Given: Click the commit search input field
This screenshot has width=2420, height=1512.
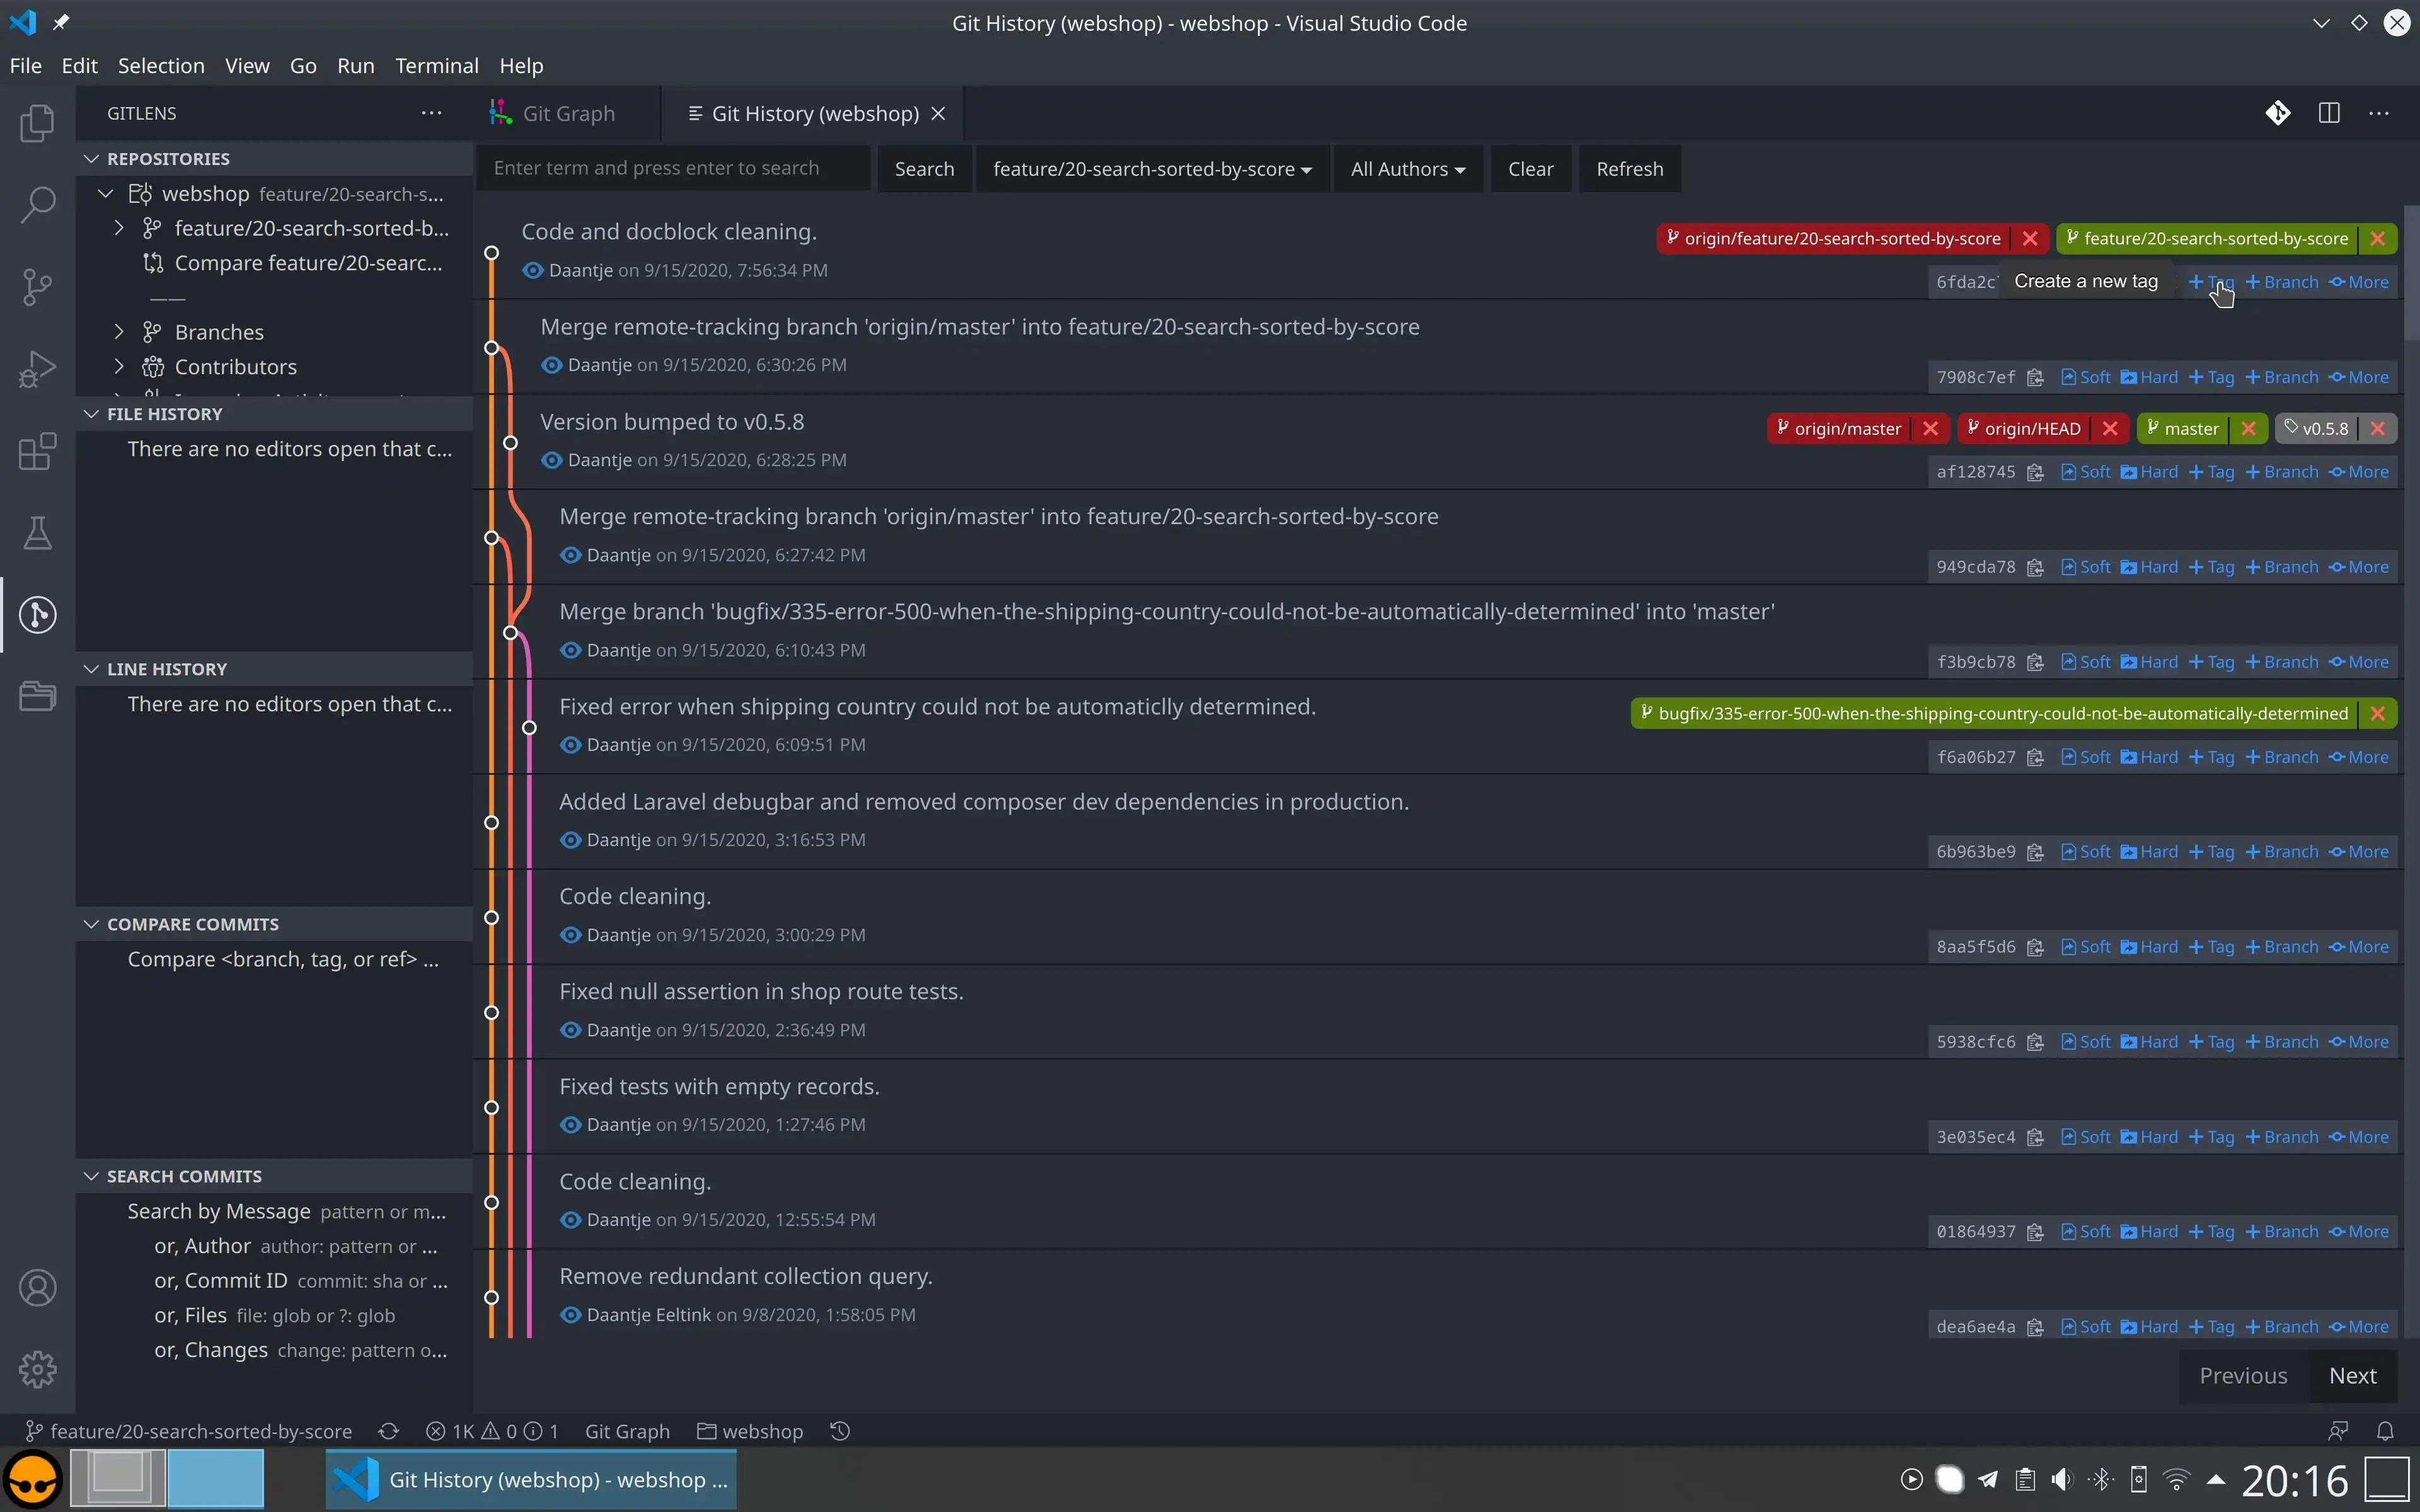Looking at the screenshot, I should pos(673,168).
